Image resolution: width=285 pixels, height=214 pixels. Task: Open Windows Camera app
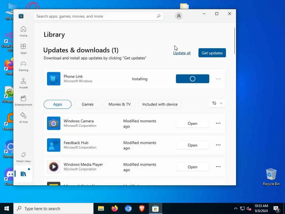click(193, 123)
